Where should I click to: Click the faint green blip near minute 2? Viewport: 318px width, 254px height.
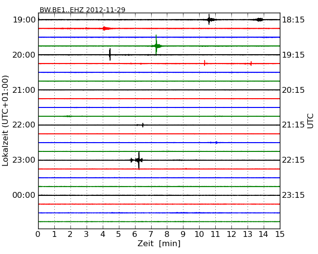click(x=68, y=116)
